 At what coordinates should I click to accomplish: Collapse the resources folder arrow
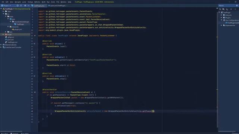click(8, 27)
